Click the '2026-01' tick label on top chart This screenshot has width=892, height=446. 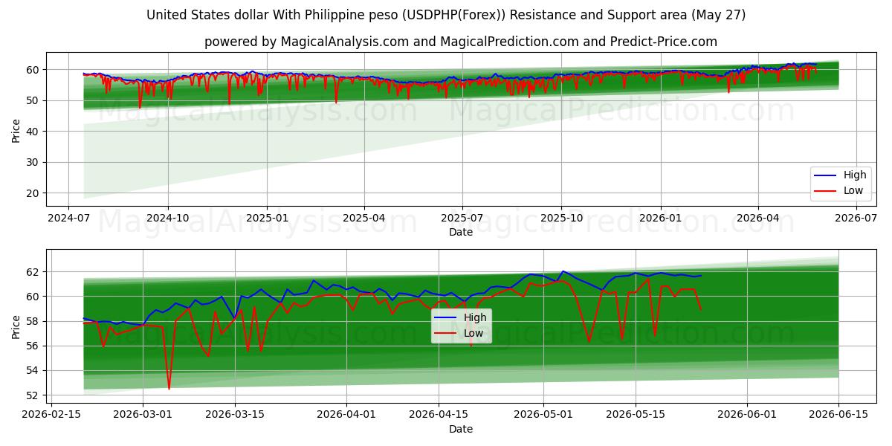[x=660, y=218]
